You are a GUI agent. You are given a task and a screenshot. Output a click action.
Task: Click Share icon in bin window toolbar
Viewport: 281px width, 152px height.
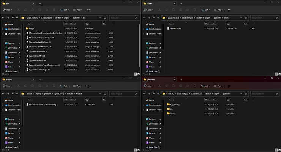point(47,10)
